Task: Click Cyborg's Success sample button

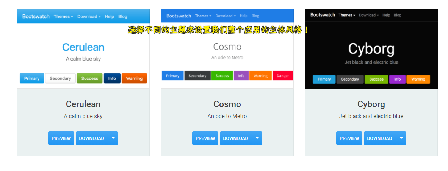Action: [377, 79]
